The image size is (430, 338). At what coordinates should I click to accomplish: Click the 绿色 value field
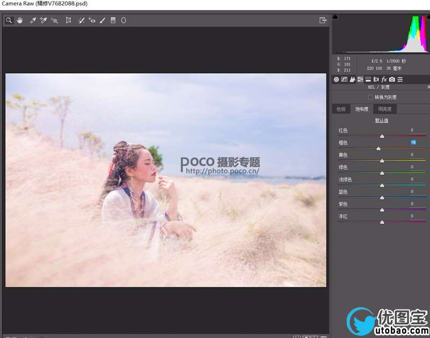pos(412,167)
